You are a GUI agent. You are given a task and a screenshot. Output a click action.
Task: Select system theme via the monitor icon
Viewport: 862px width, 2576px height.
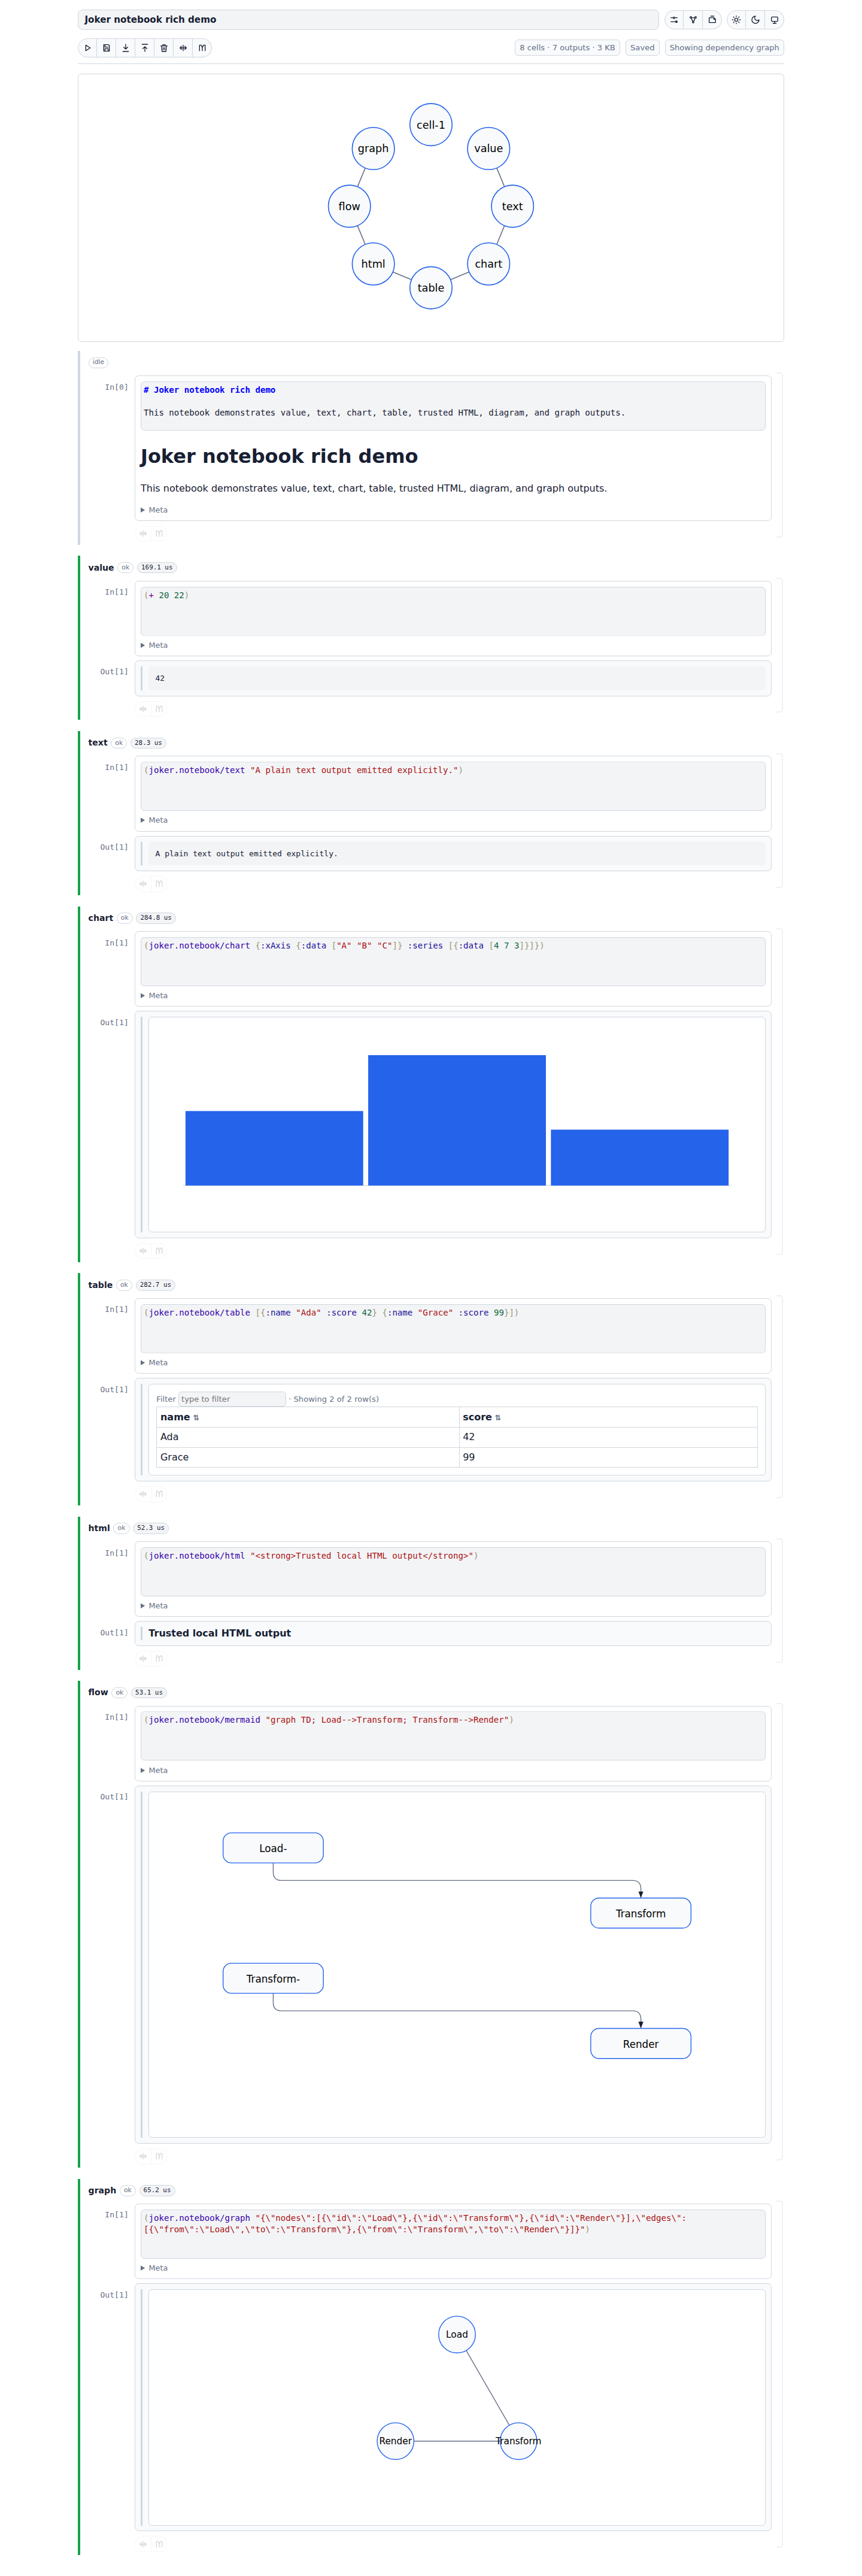[x=774, y=20]
